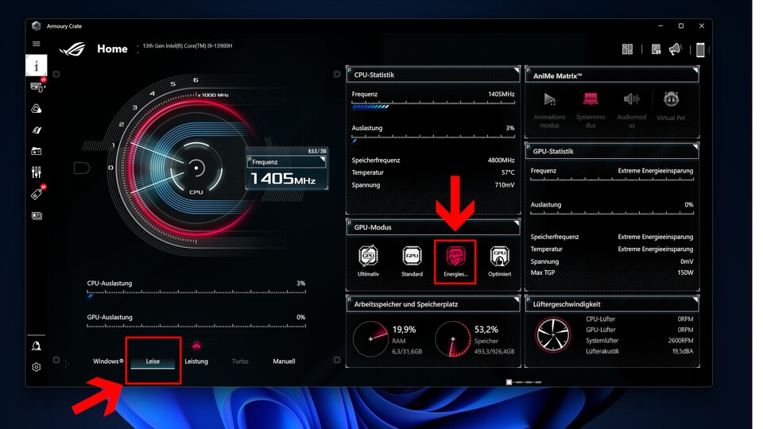Open the user center icon near bottom
The image size is (763, 429).
36,346
